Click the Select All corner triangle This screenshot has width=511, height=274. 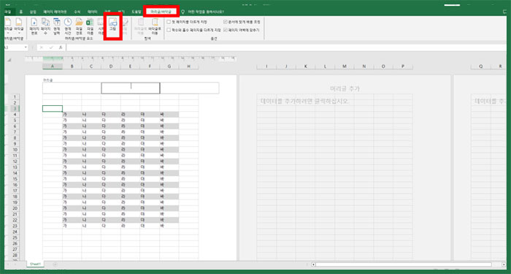[9, 60]
